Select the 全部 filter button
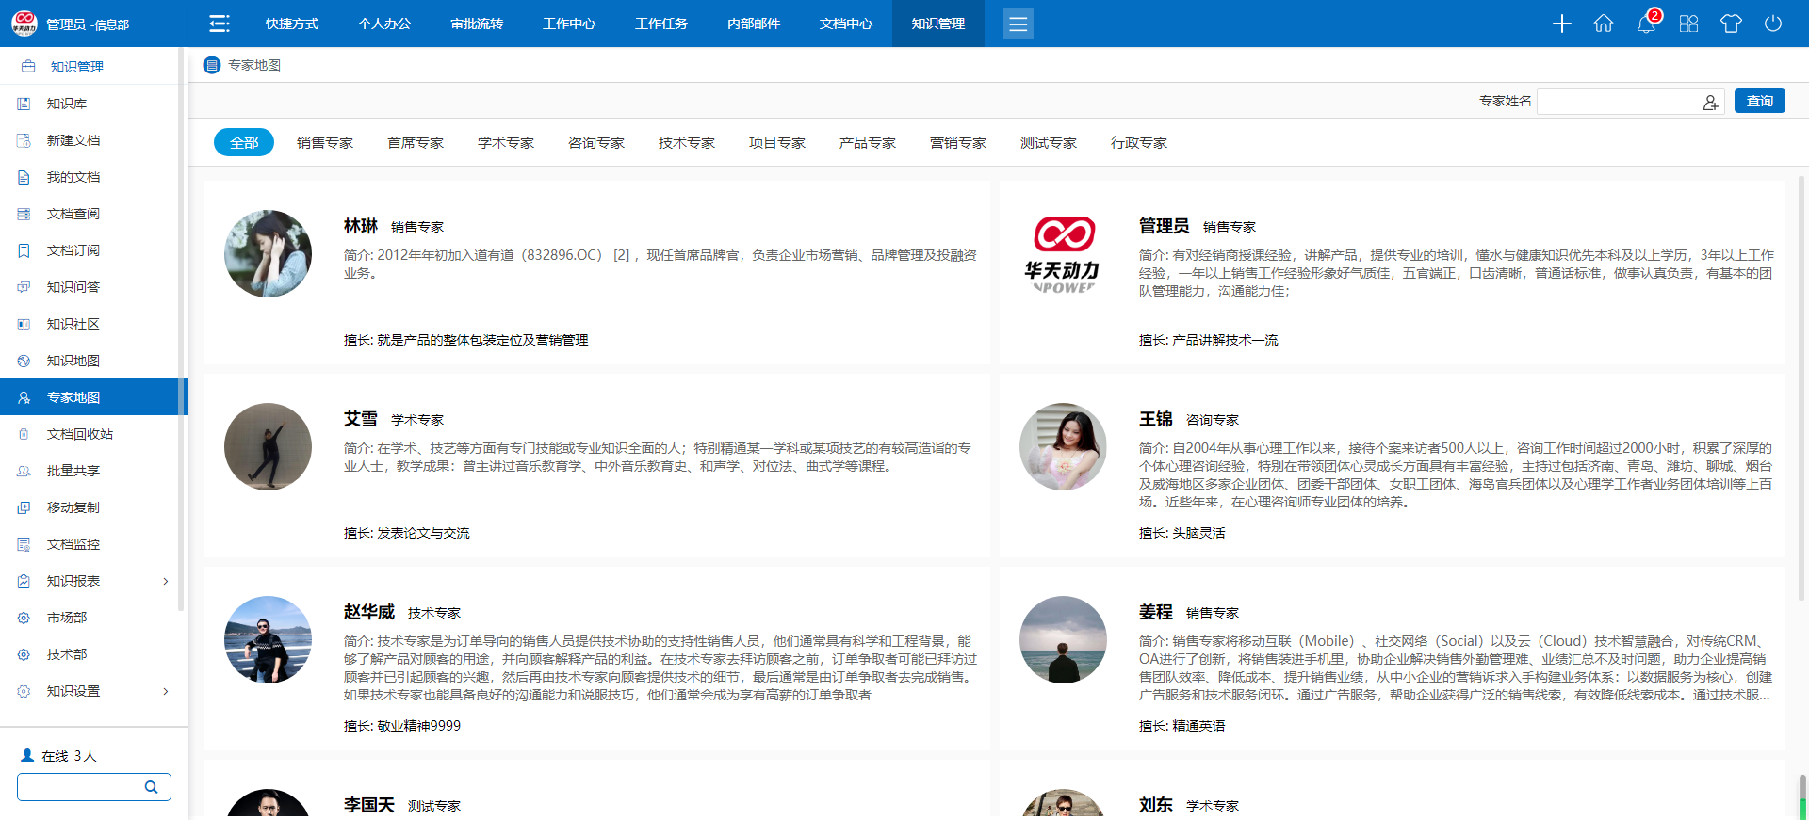Image resolution: width=1809 pixels, height=820 pixels. (244, 143)
